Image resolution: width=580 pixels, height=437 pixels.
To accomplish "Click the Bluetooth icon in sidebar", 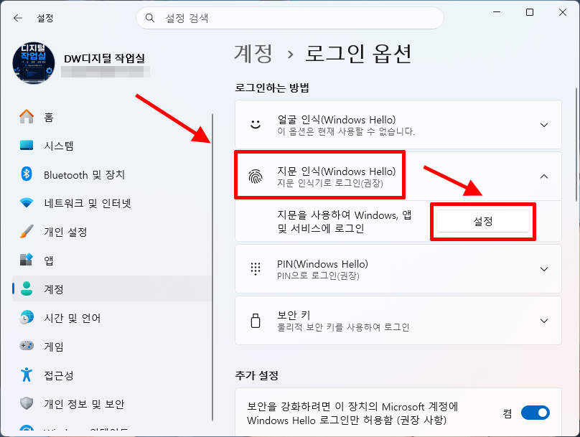I will pyautogui.click(x=27, y=174).
